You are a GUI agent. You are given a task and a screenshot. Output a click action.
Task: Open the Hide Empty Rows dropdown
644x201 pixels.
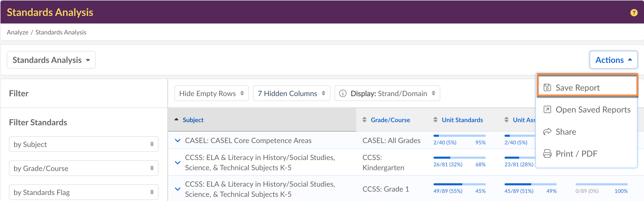(211, 93)
